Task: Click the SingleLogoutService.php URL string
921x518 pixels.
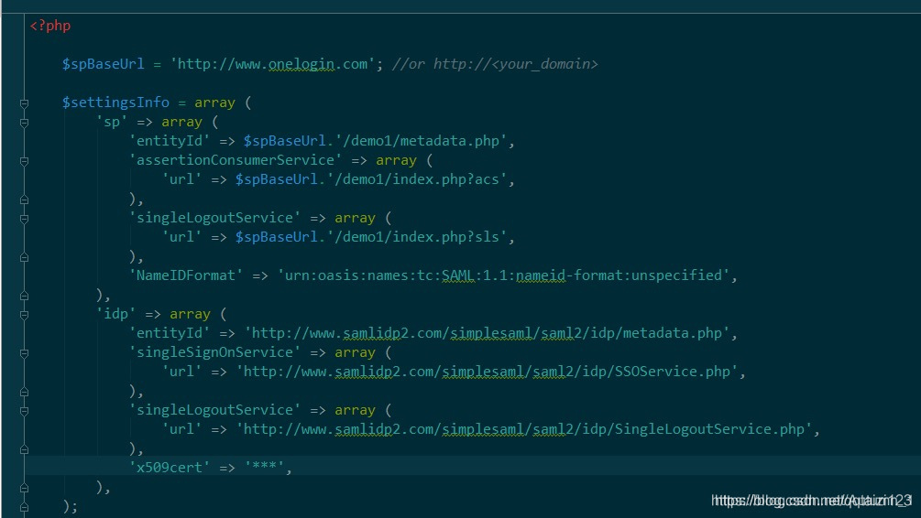Action: [x=524, y=429]
